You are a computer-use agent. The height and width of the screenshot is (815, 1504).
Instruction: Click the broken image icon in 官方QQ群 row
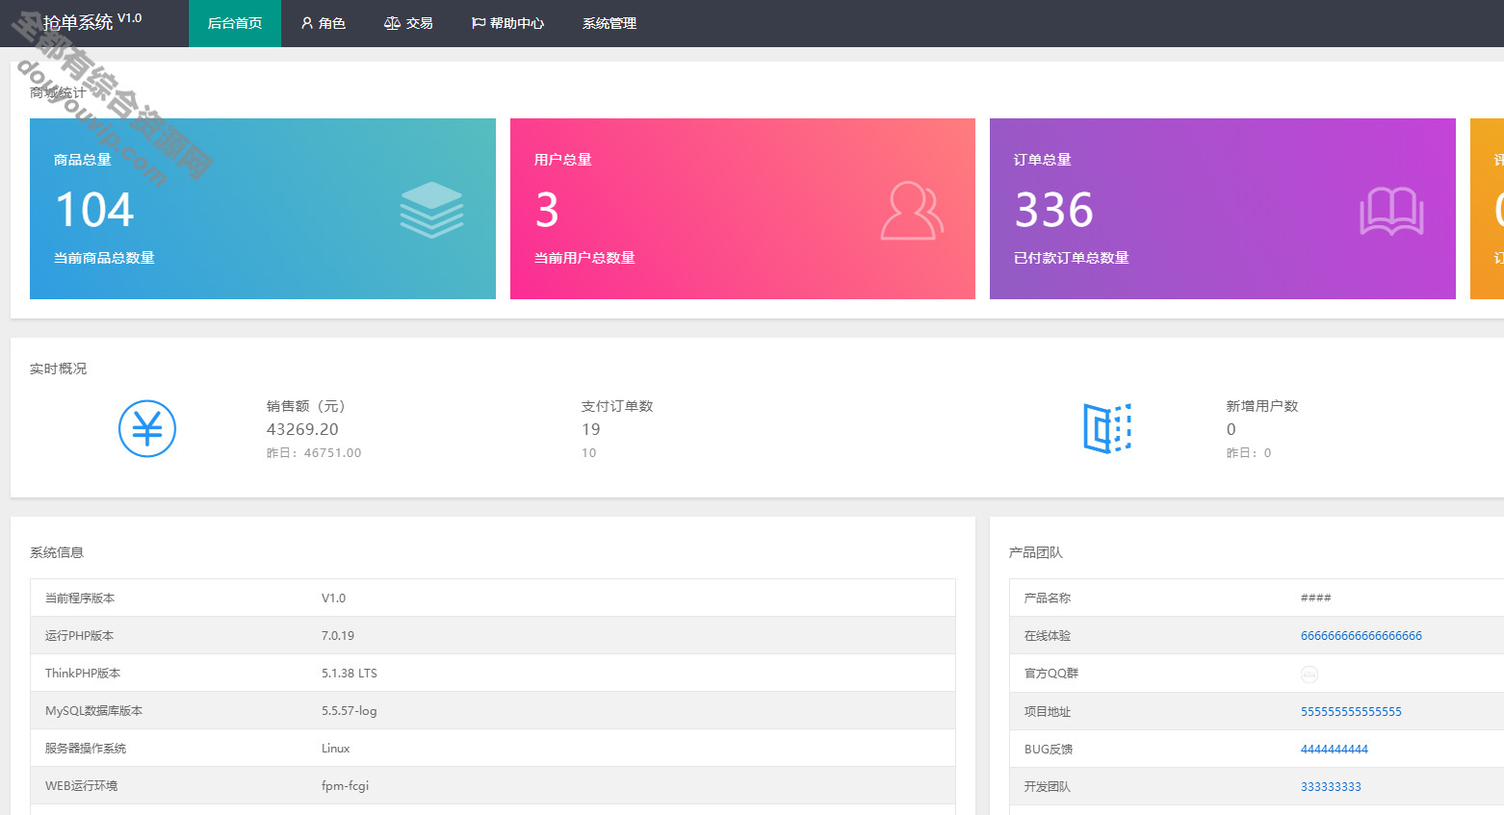point(1310,674)
